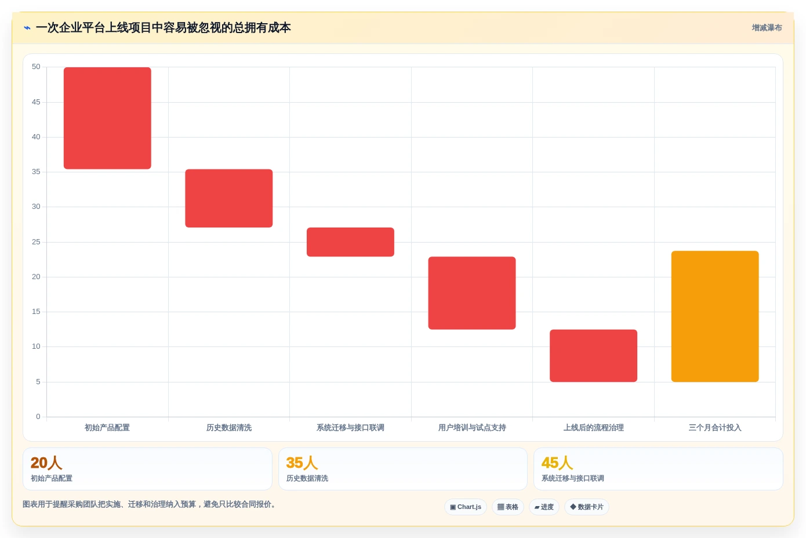Click x-axis label 上线后的流程治理
Screen dimensions: 806x538
[593, 428]
